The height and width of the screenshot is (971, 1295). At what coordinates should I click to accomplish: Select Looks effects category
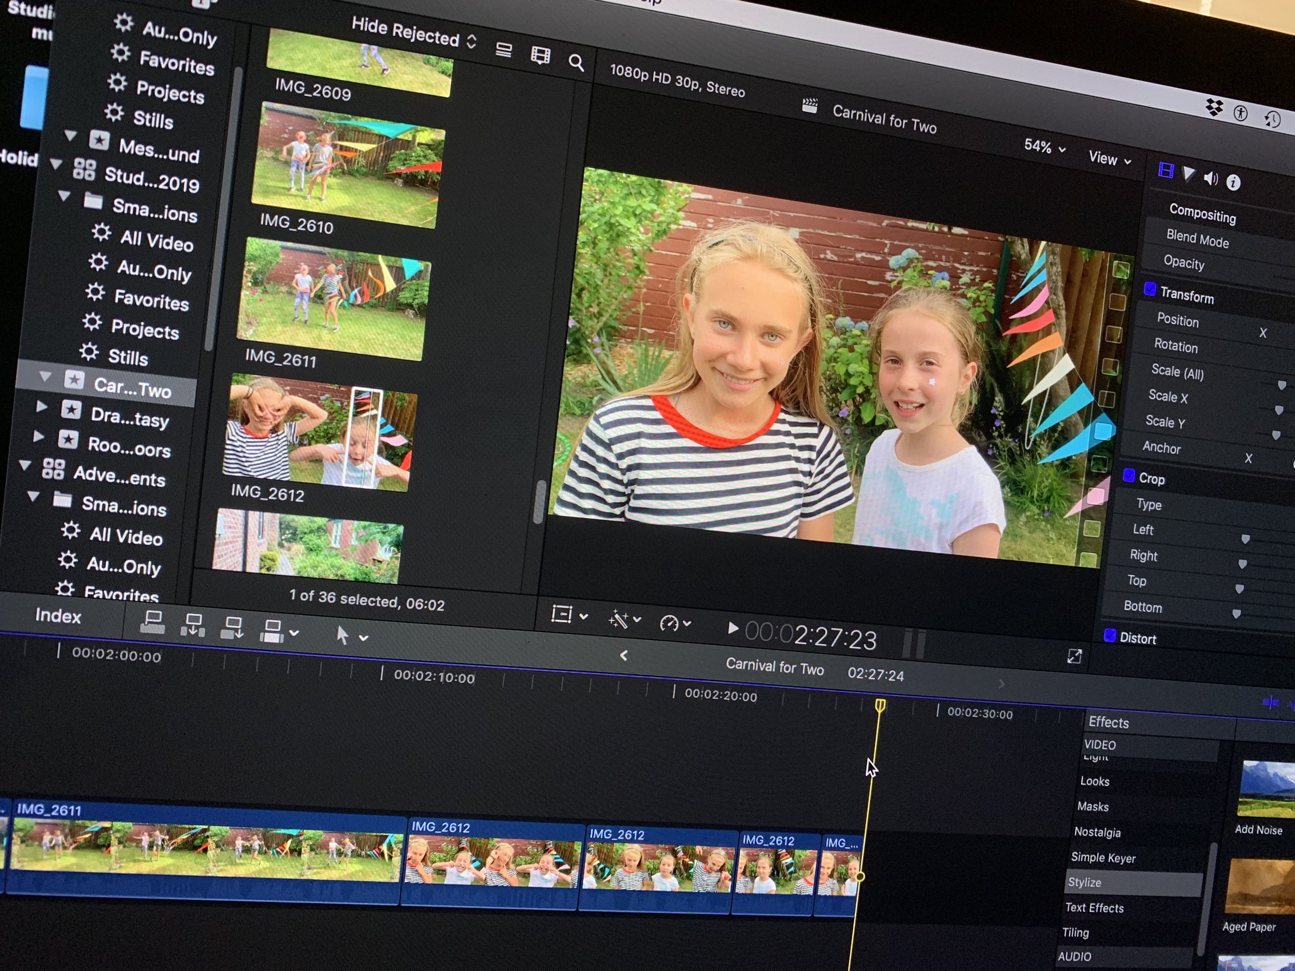(1095, 781)
